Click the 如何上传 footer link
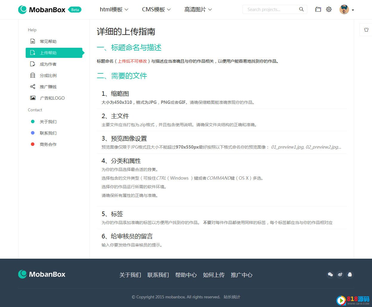This screenshot has height=307, width=372. click(x=214, y=275)
